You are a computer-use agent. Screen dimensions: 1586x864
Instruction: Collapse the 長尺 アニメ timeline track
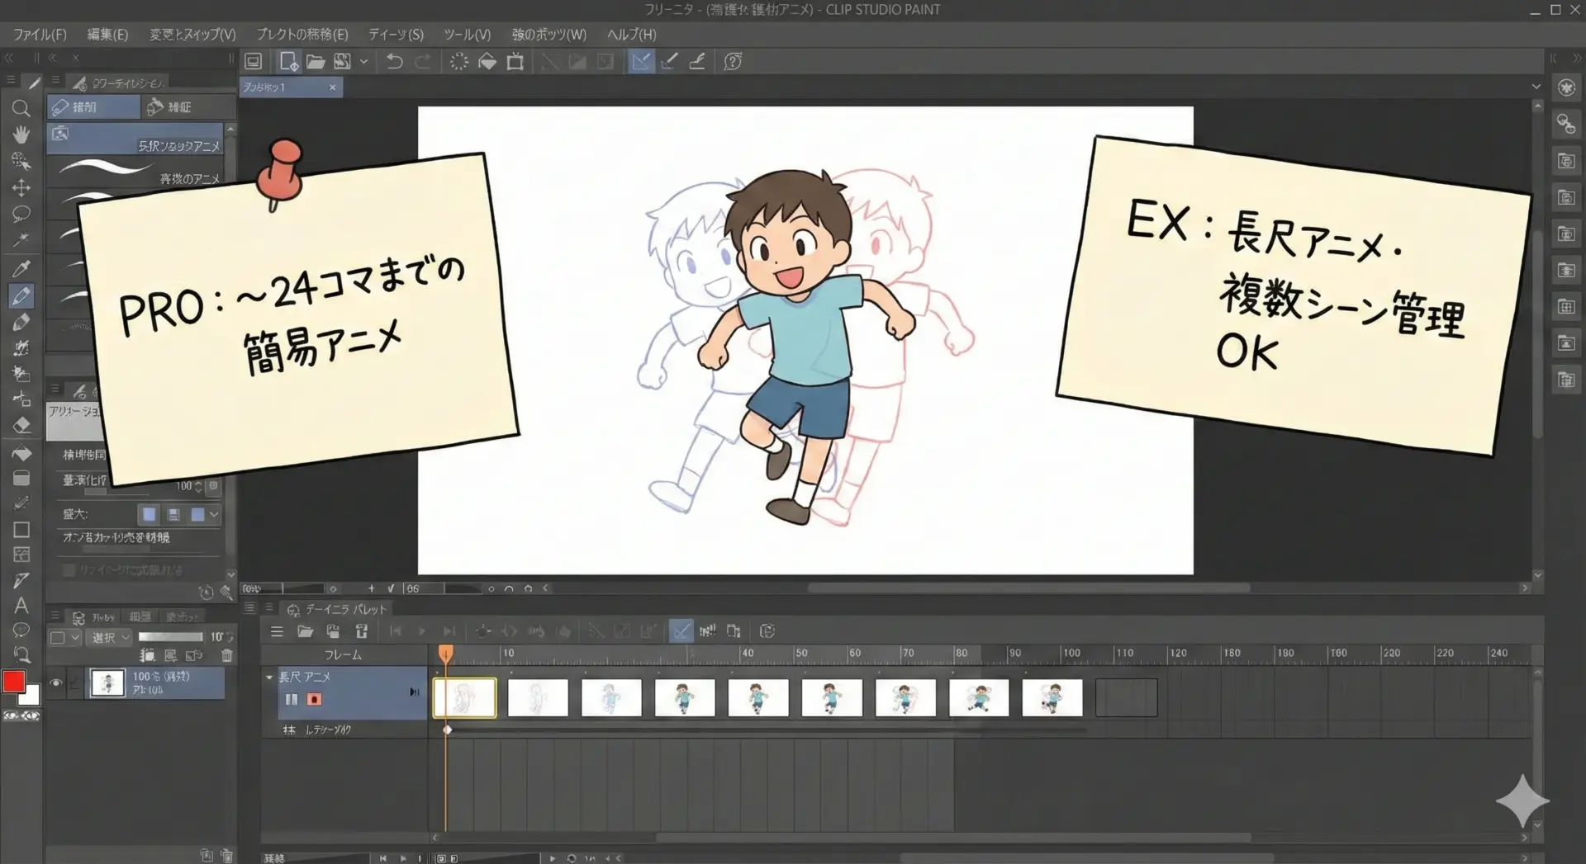269,677
